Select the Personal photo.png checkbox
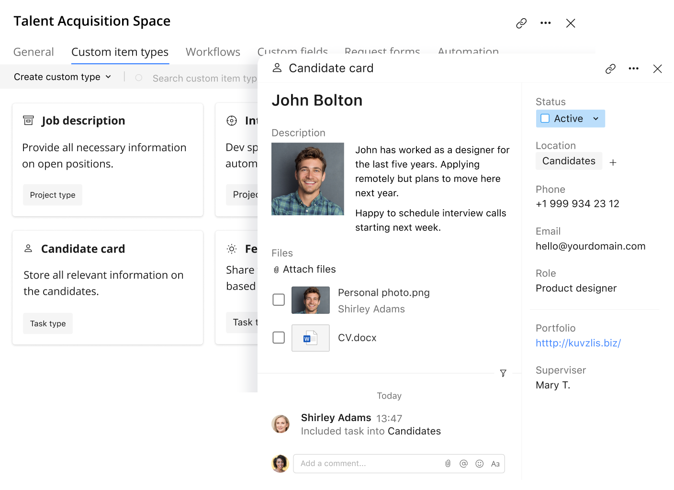The image size is (674, 490). pos(279,300)
